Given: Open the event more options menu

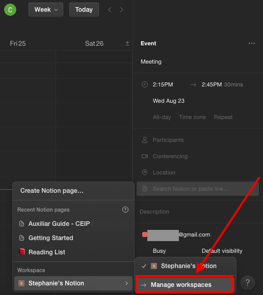Looking at the screenshot, I should coord(252,43).
